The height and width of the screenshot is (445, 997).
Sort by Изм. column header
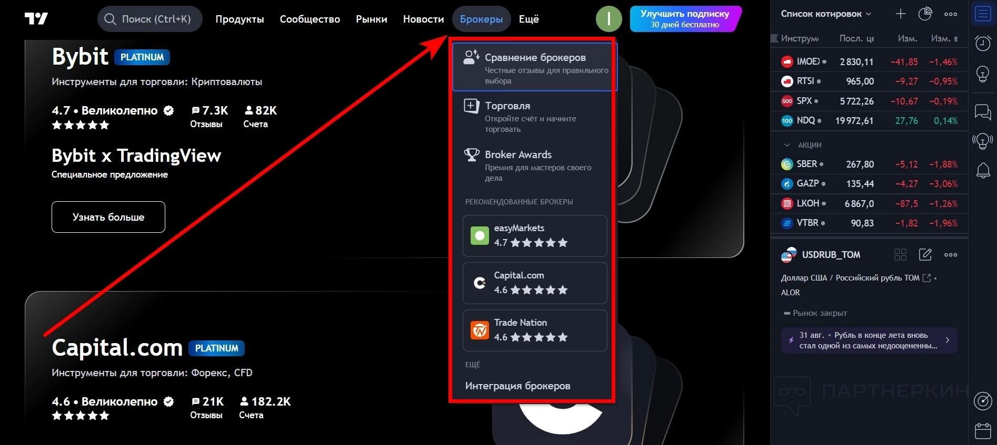[908, 38]
